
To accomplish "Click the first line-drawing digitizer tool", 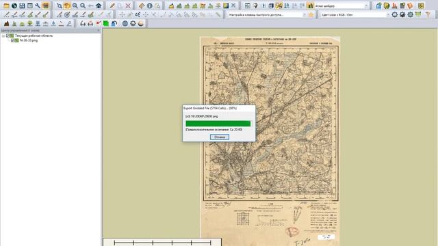I will 6,15.
